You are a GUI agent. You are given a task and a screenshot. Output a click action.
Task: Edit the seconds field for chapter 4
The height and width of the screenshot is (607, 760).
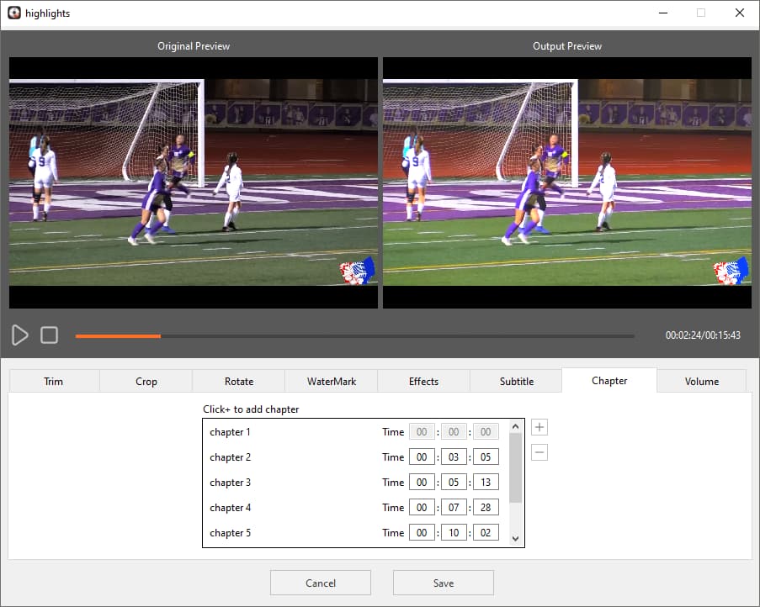click(486, 507)
